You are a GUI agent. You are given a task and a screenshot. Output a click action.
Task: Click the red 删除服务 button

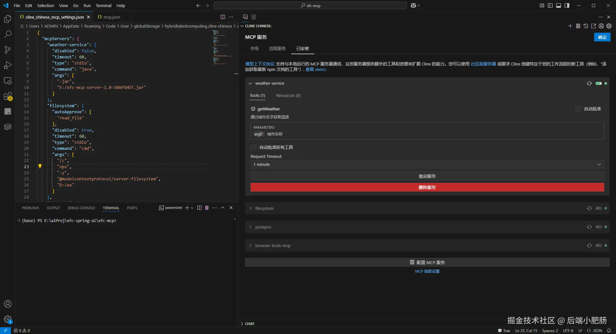point(427,187)
